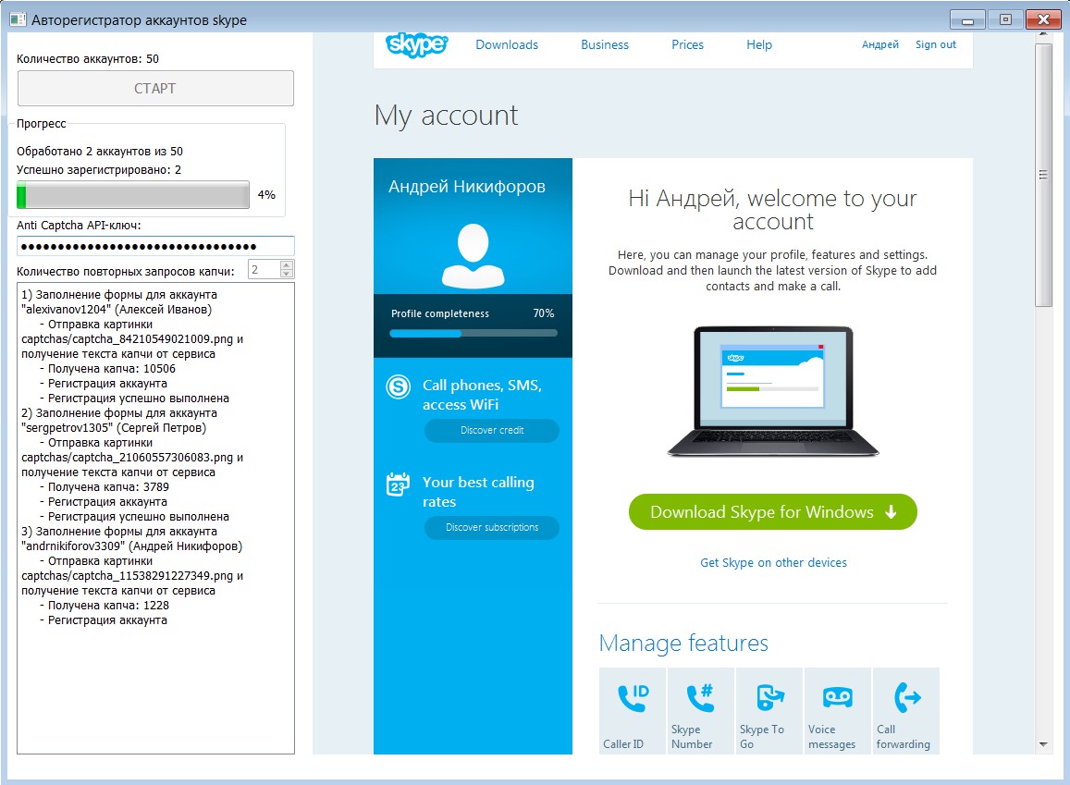Click the Discover subscriptions button
The width and height of the screenshot is (1070, 785).
point(491,527)
